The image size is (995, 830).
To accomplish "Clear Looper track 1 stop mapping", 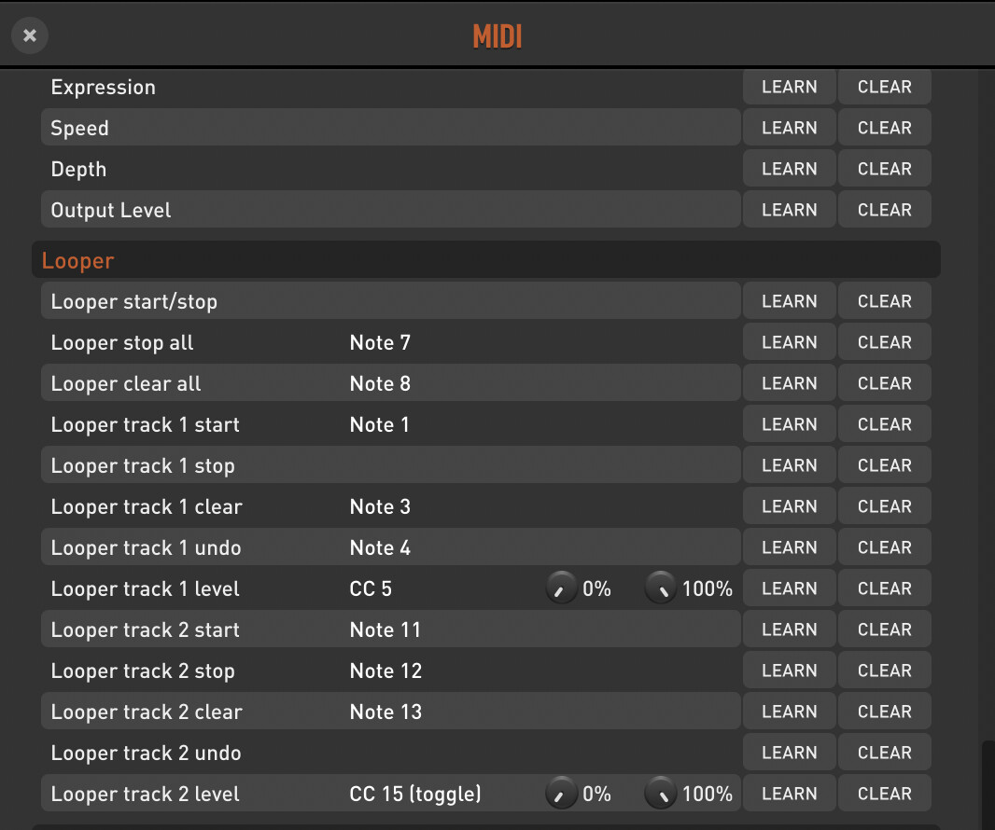I will 885,465.
